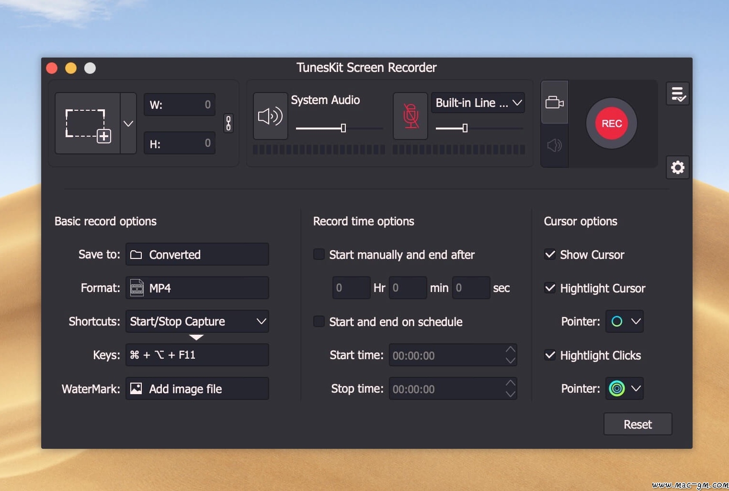Image resolution: width=729 pixels, height=491 pixels.
Task: Click the capture area selection icon
Action: (x=88, y=124)
